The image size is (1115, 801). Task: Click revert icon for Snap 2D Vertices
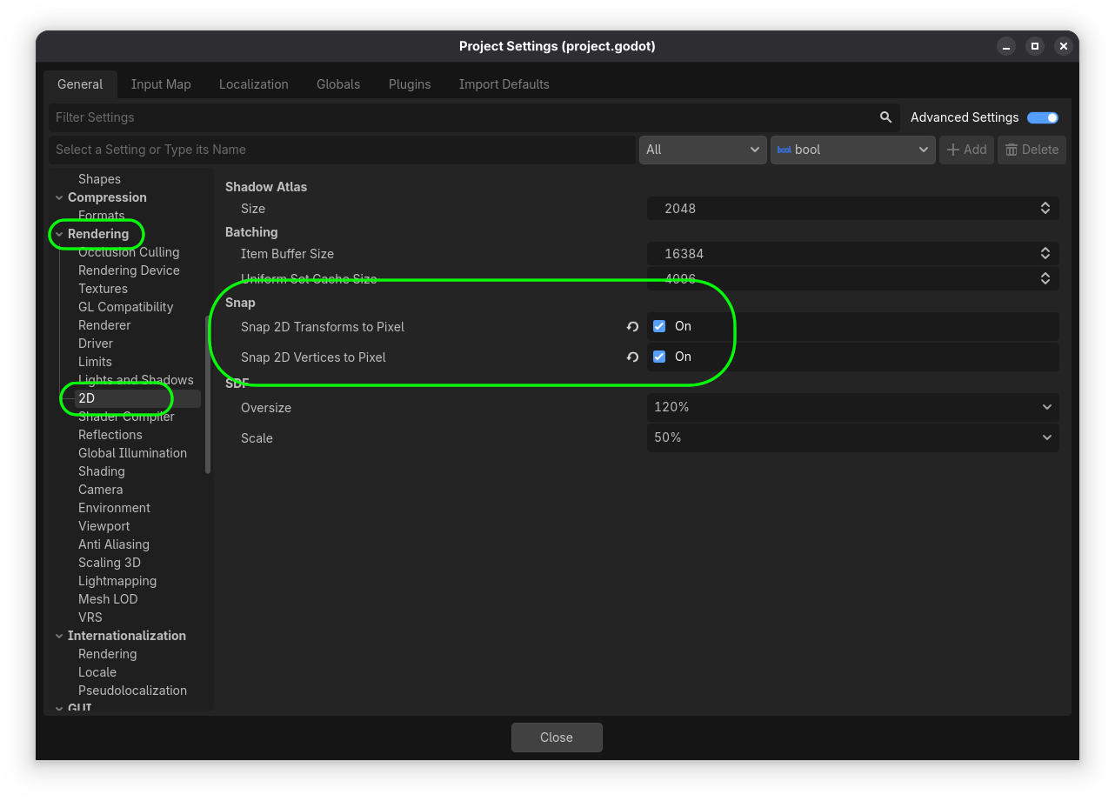[x=632, y=357]
